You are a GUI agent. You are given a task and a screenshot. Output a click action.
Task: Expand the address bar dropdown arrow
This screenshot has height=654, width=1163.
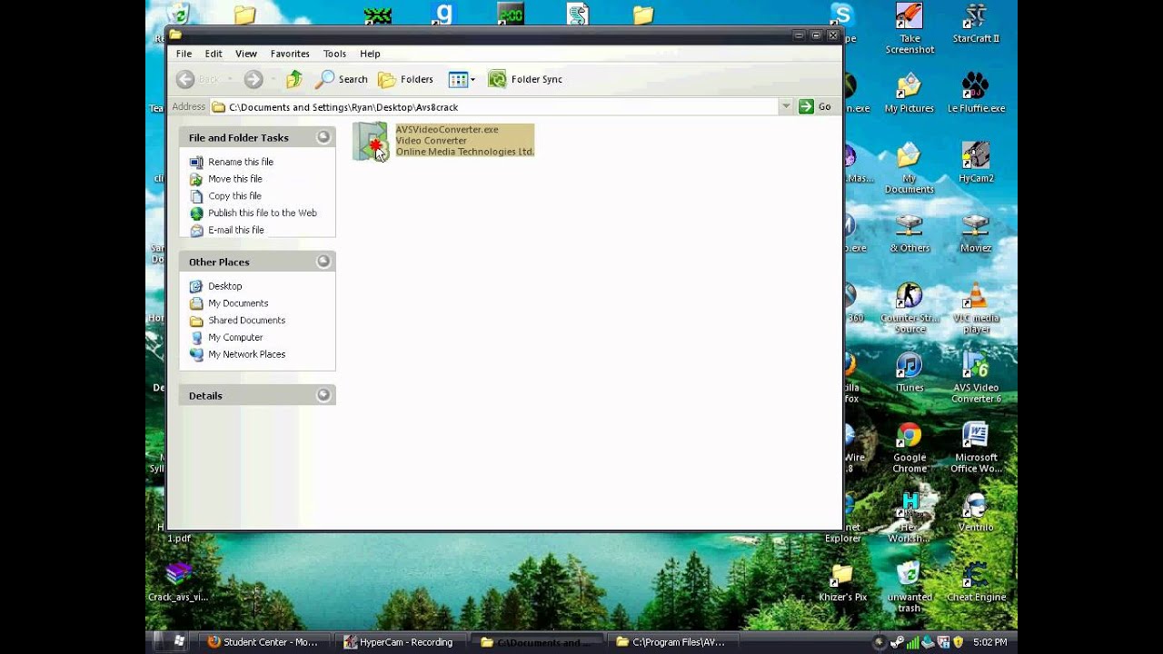click(786, 107)
